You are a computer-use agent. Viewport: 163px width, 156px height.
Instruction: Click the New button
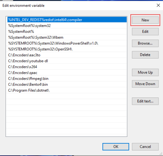click(x=145, y=20)
